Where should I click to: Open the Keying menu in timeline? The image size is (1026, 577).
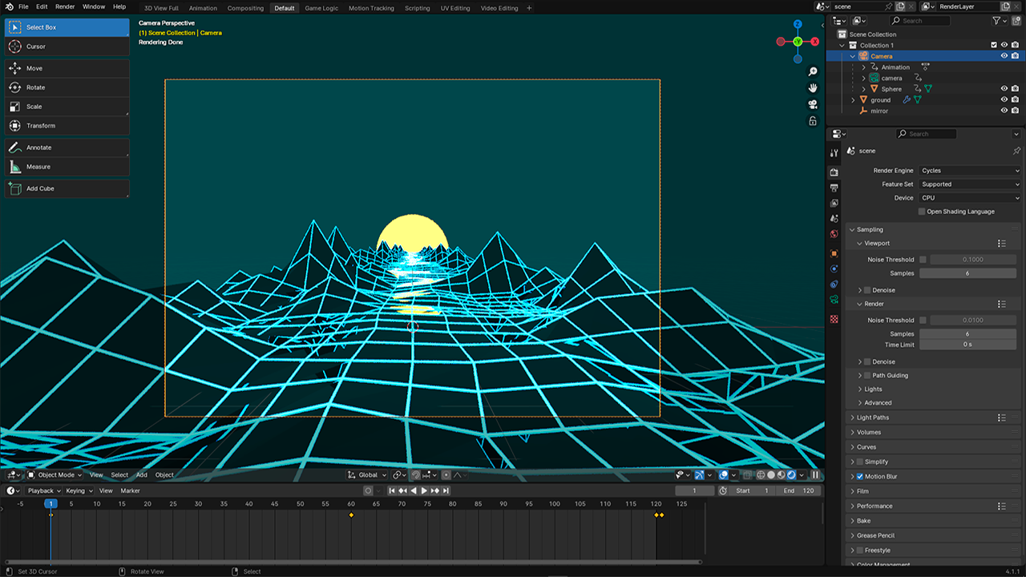[78, 490]
